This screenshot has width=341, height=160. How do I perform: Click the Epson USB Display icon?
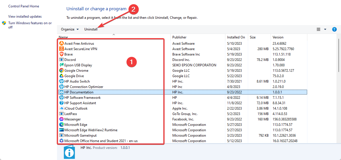(x=61, y=65)
